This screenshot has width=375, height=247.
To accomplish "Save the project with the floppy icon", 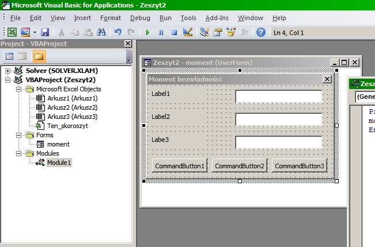I will point(45,32).
